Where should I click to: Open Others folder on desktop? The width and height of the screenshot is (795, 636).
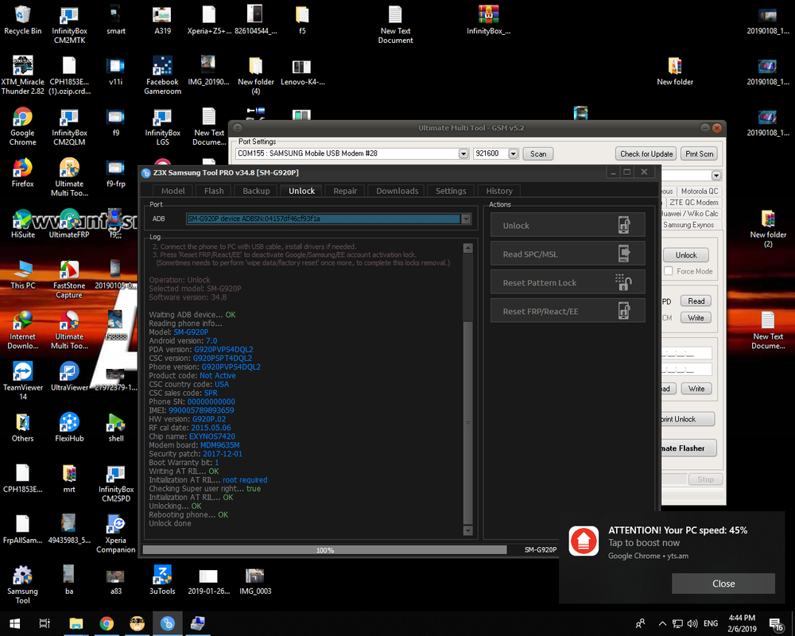point(22,428)
